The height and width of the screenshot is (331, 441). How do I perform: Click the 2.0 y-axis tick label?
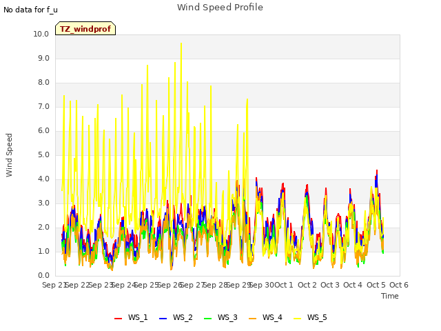pyautogui.click(x=43, y=228)
